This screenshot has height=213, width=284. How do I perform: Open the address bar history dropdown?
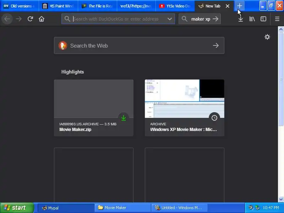click(170, 19)
